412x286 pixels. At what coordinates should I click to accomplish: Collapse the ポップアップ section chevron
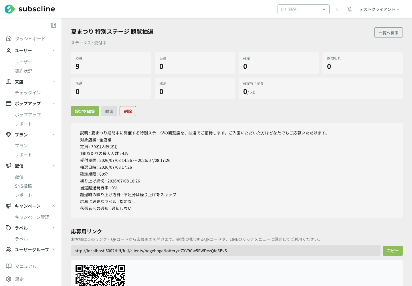tap(54, 104)
